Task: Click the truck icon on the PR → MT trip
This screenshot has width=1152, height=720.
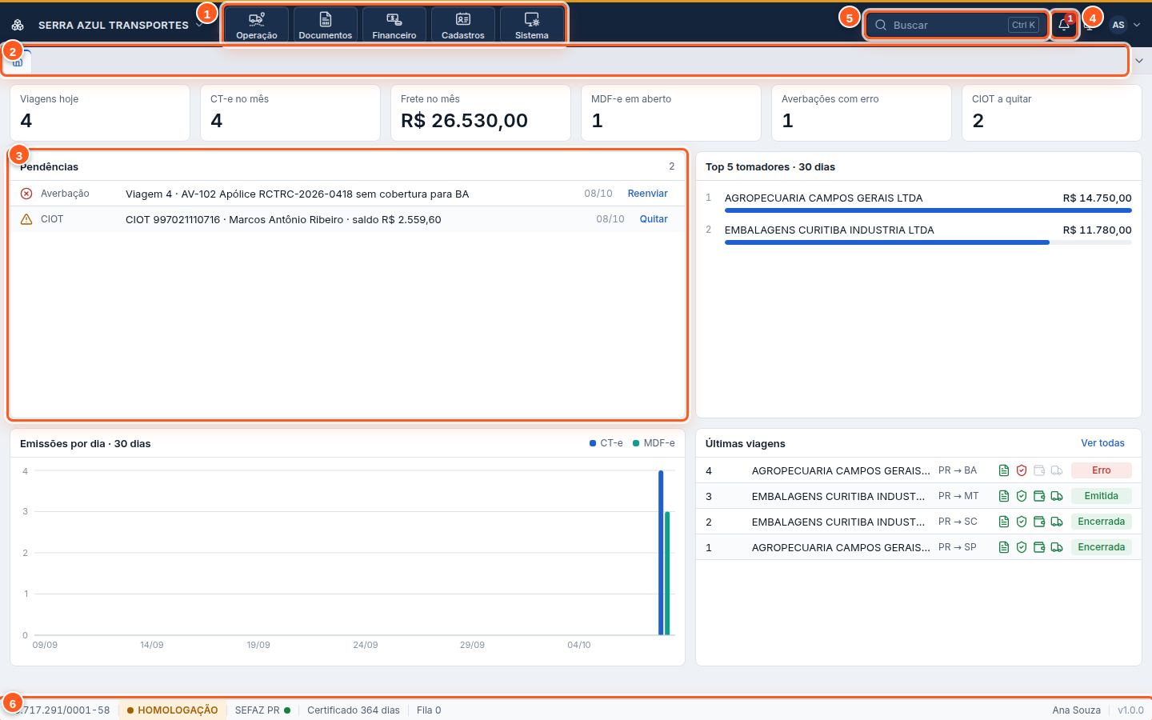Action: [1057, 496]
